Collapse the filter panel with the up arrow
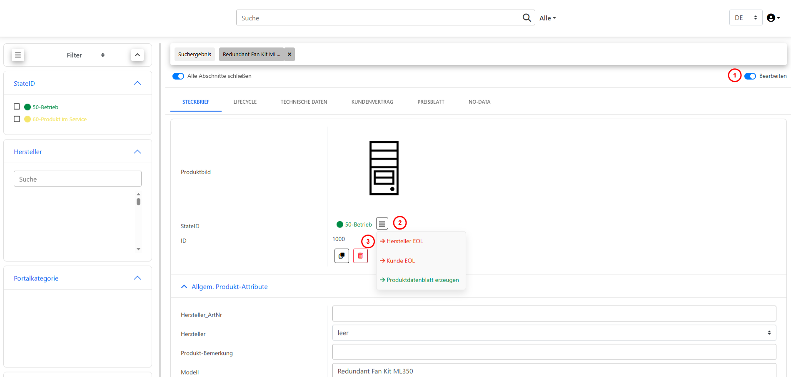The height and width of the screenshot is (377, 791). point(137,55)
